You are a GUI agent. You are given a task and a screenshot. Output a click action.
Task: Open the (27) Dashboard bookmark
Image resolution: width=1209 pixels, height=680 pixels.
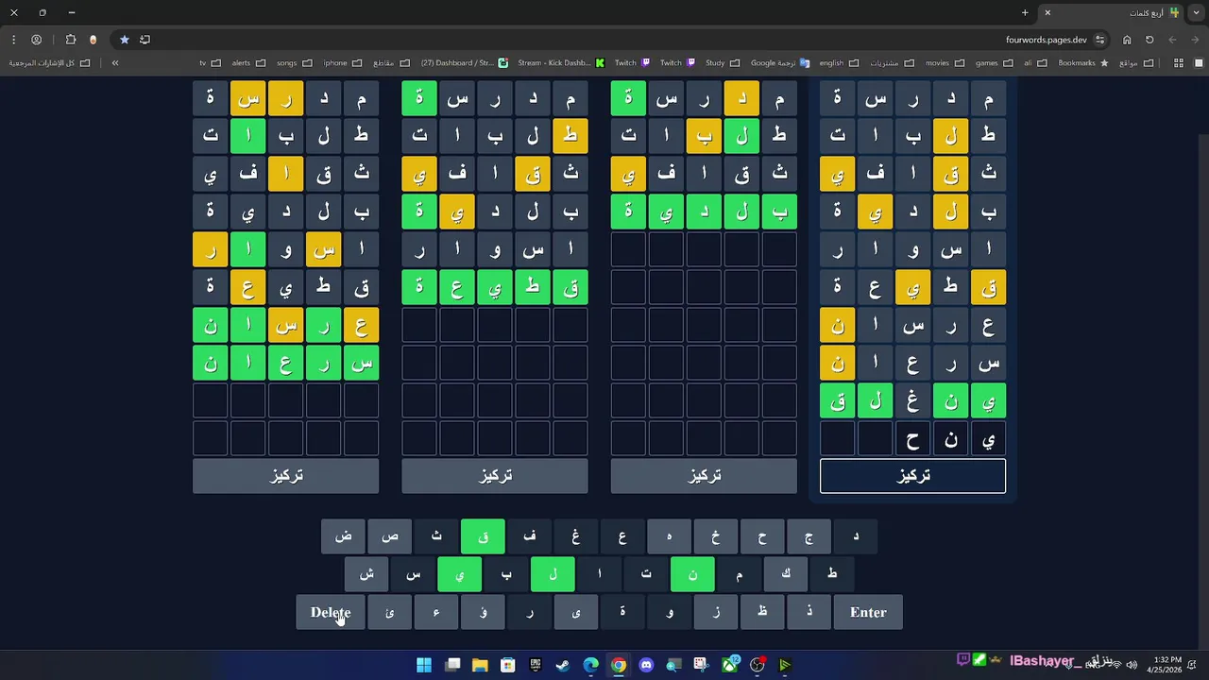(x=464, y=63)
